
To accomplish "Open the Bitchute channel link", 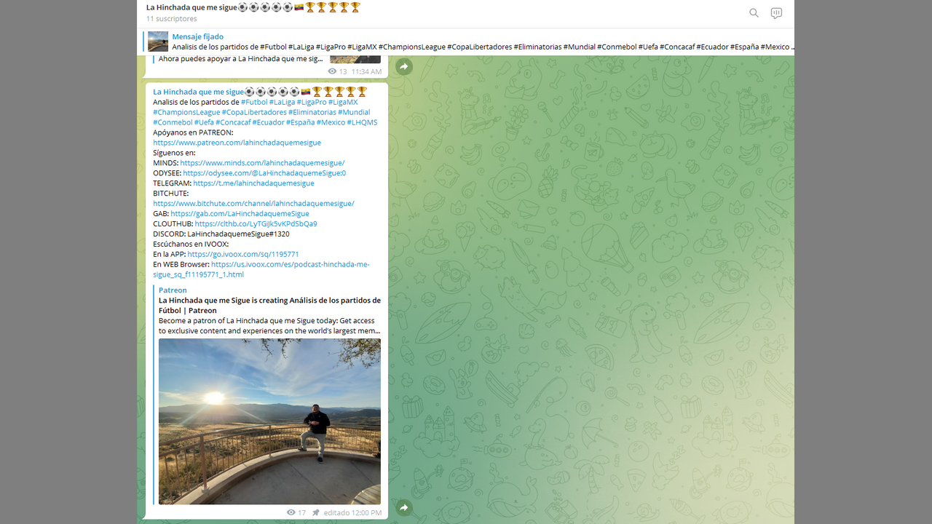I will click(253, 204).
